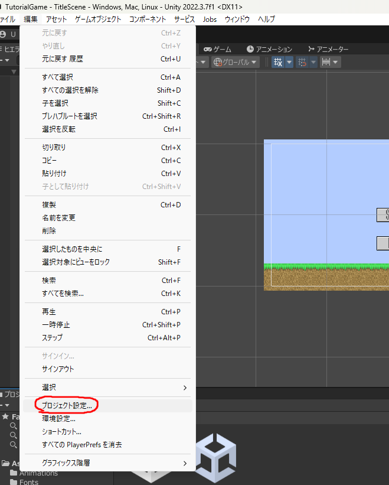
Task: Click the Assets open-folder icon
Action: [5, 463]
